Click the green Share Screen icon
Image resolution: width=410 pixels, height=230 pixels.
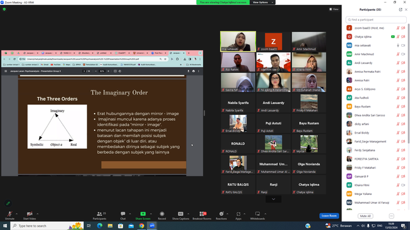143,214
